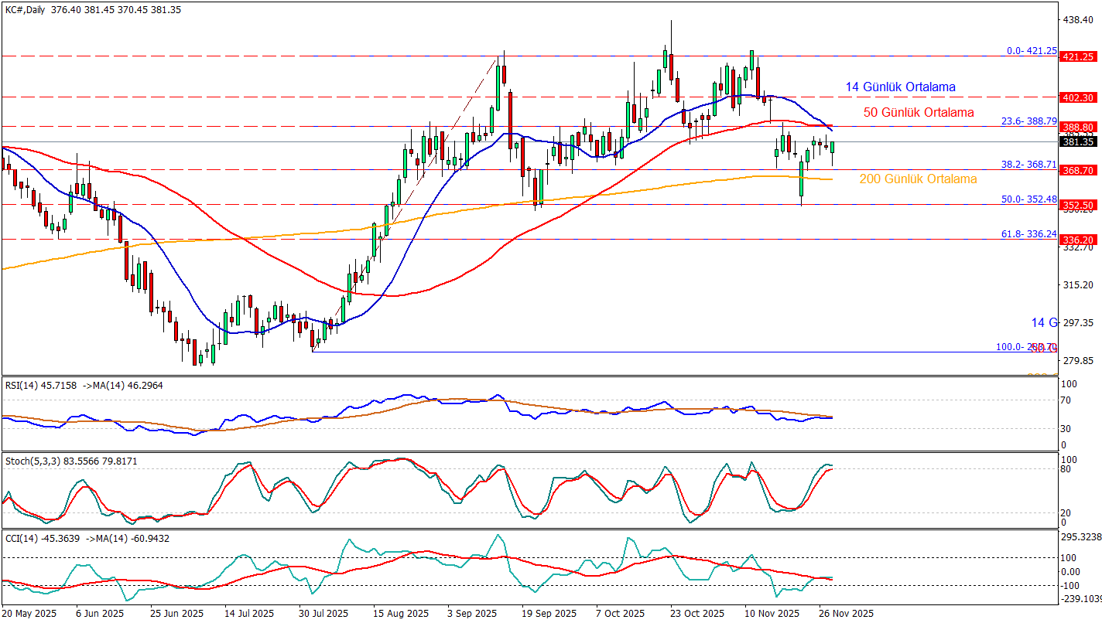Select the 14 Günlük Ortalama label

pos(899,87)
